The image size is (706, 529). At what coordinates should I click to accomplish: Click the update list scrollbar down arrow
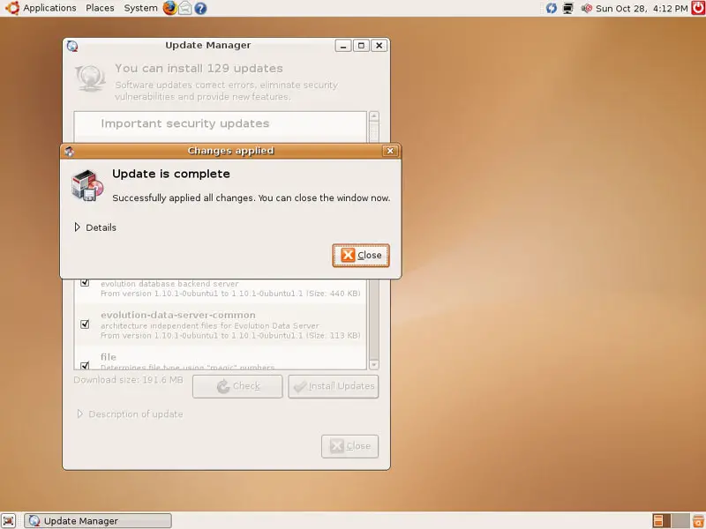point(374,364)
